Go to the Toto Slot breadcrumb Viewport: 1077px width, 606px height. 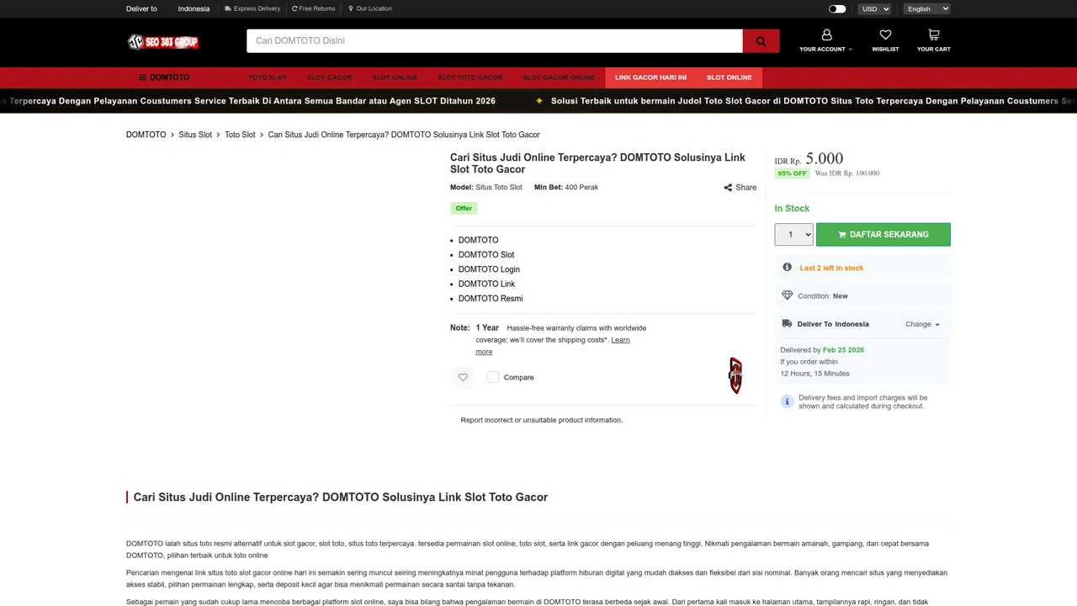pyautogui.click(x=240, y=135)
